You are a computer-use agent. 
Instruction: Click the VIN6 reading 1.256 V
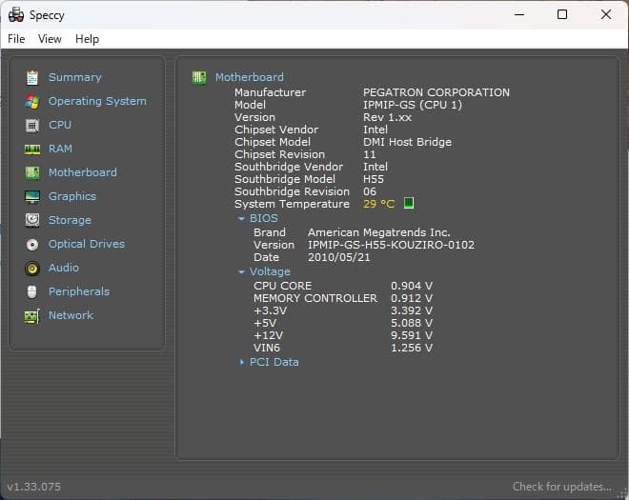(x=412, y=348)
